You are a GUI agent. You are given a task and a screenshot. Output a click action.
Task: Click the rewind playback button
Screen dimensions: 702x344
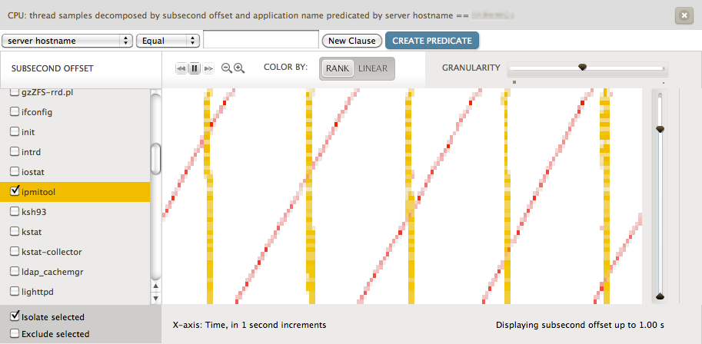(x=181, y=68)
